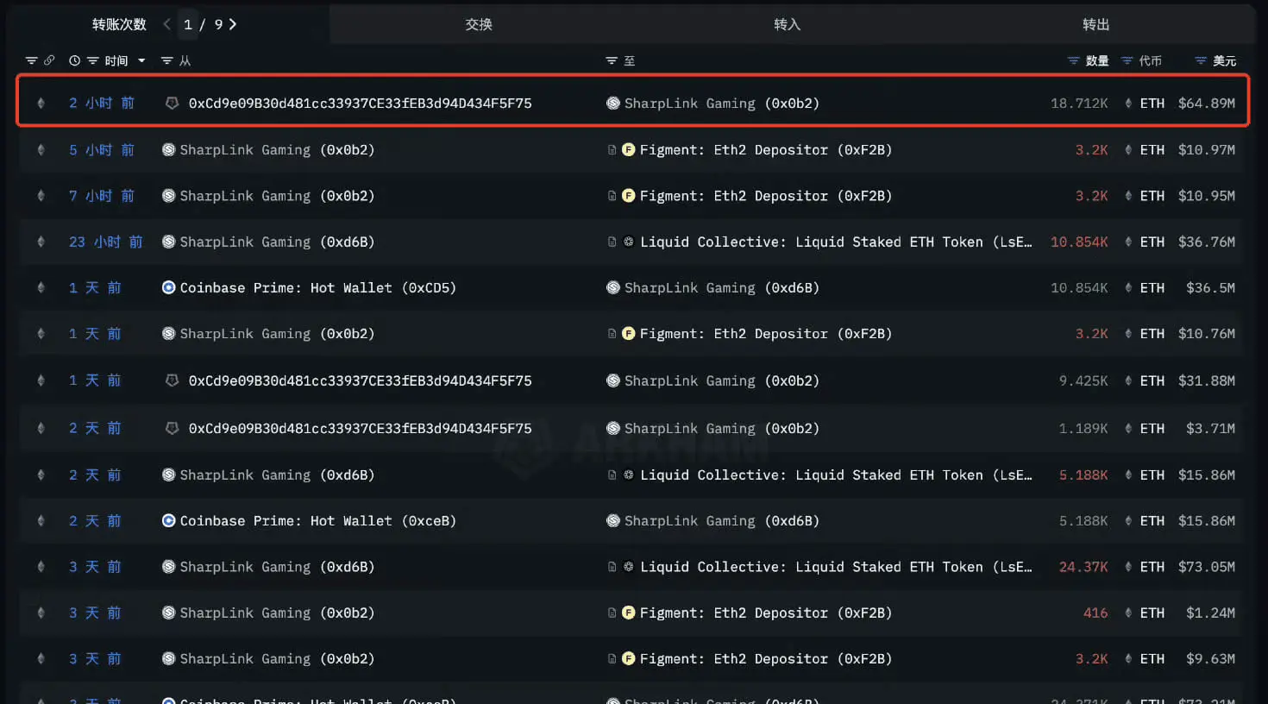1268x704 pixels.
Task: Click Liquid Collective icon in $36.76M row
Action: (629, 242)
